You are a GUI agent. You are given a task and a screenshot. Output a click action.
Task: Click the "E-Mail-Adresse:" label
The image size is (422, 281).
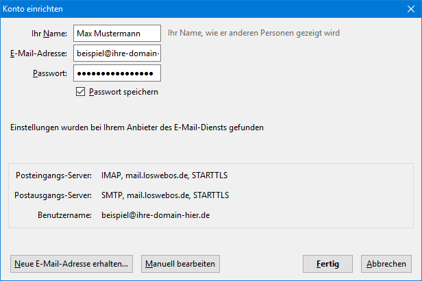tap(38, 53)
